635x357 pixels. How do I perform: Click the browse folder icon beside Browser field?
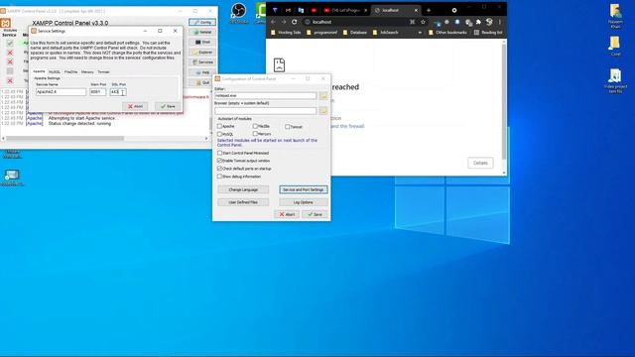pos(323,110)
